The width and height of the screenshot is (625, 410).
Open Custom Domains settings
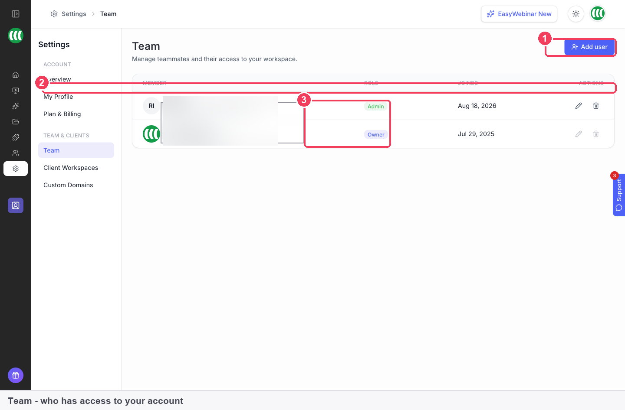tap(68, 185)
